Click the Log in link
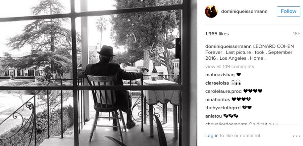This screenshot has width=303, height=146. point(212,135)
